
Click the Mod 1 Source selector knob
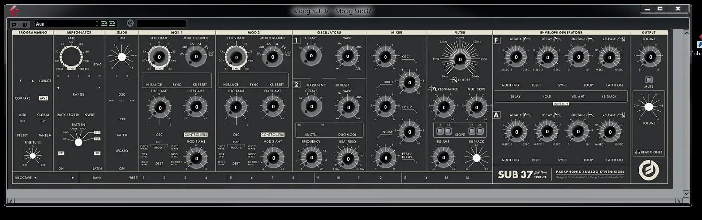coord(195,57)
